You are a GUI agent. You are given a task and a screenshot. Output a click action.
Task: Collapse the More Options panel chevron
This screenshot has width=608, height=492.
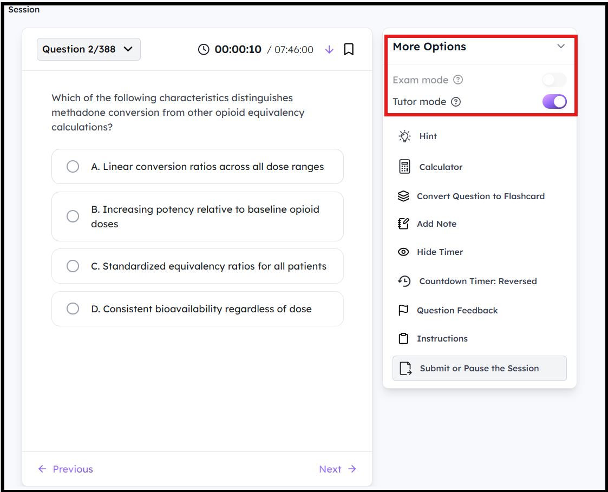(x=561, y=46)
